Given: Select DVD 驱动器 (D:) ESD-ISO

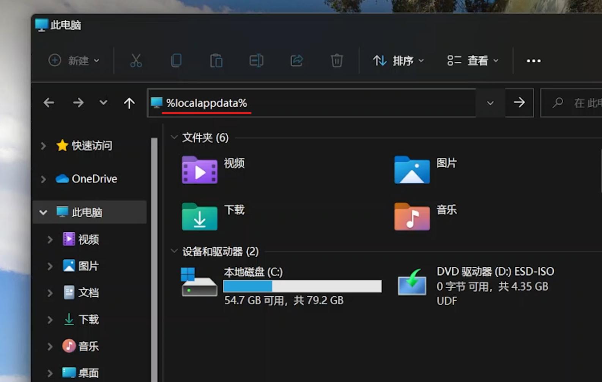Looking at the screenshot, I should pos(476,286).
